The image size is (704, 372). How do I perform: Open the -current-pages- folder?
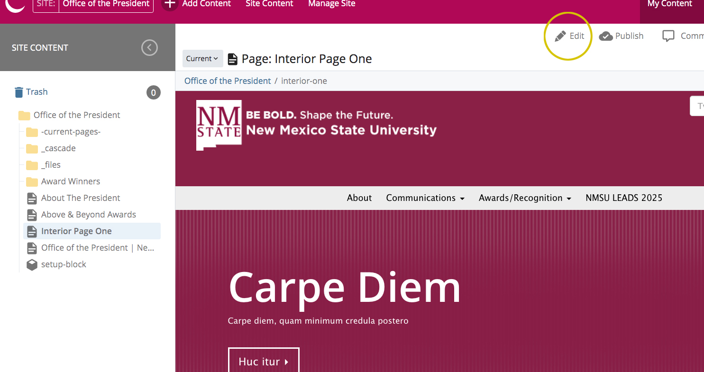point(71,132)
